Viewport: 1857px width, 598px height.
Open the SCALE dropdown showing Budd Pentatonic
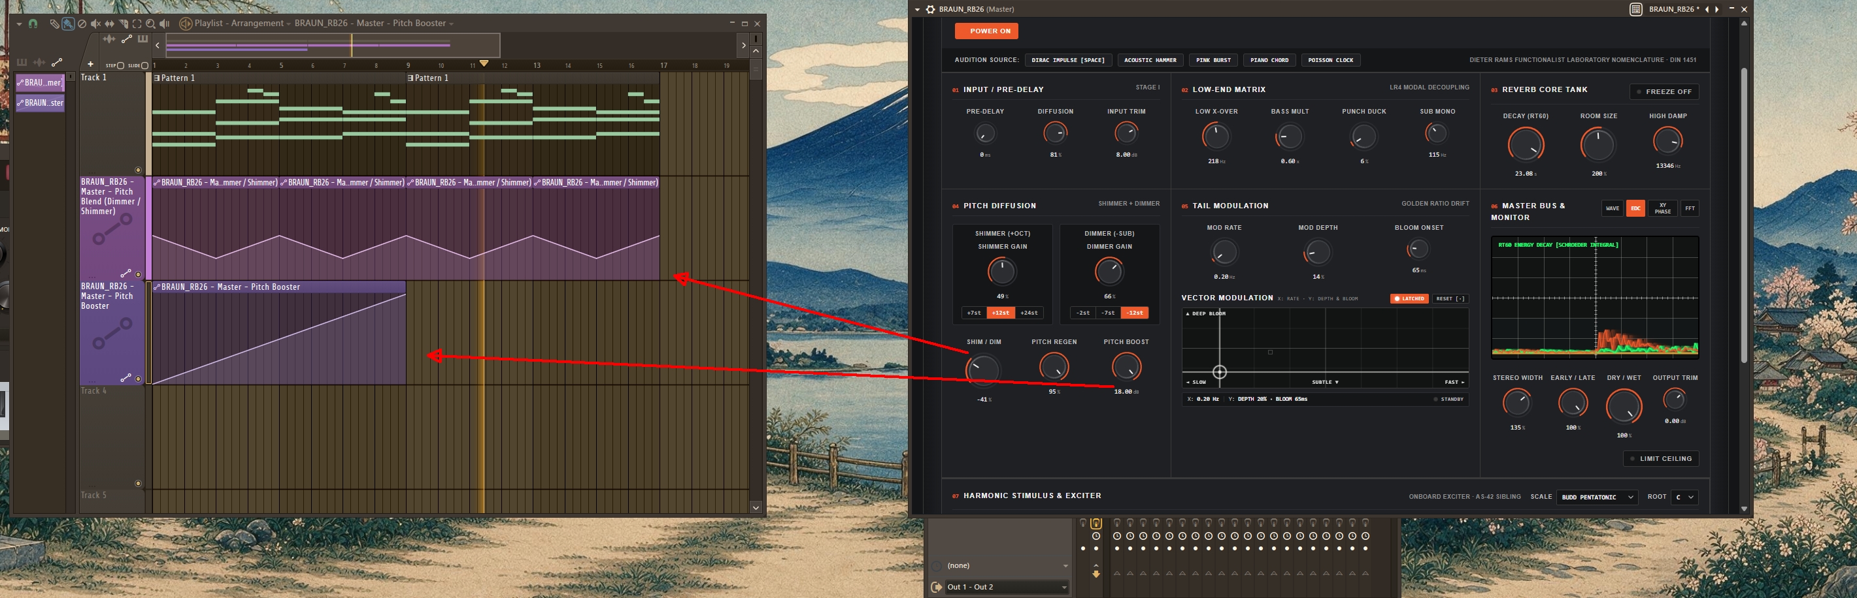click(1597, 497)
